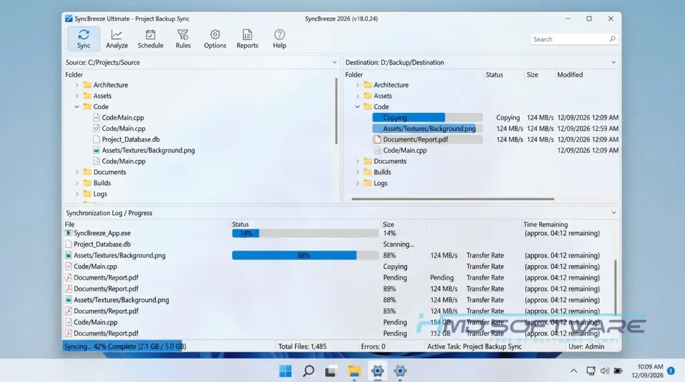This screenshot has height=382, width=685.
Task: Expand destination Logs folder
Action: pos(357,183)
